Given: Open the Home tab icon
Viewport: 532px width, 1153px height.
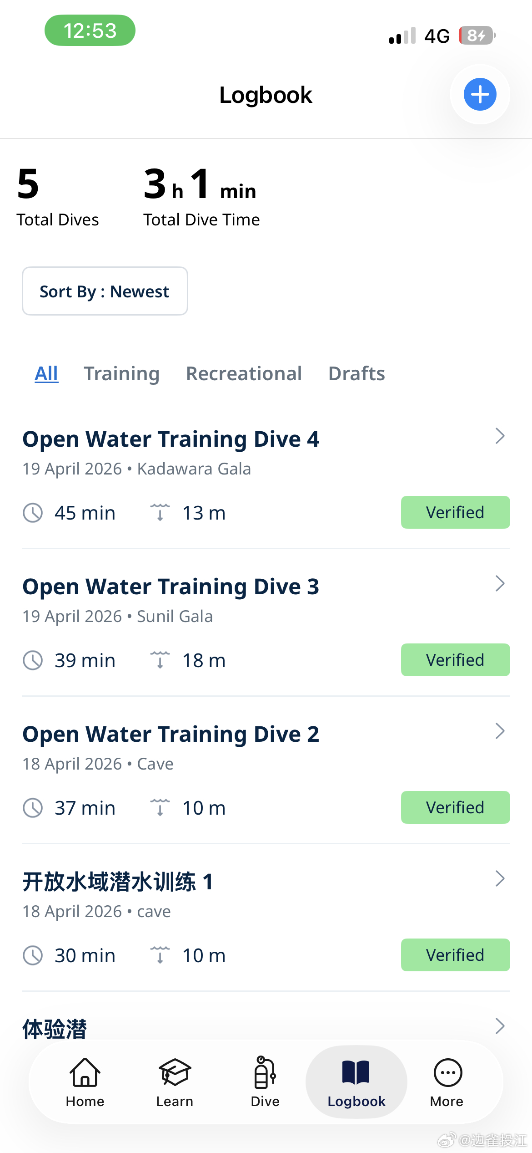Looking at the screenshot, I should (85, 1072).
